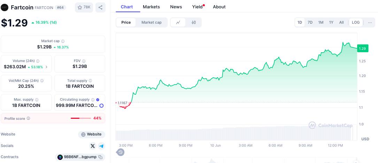Click the share icon next to watchlist
The image size is (378, 163).
pos(100,7)
